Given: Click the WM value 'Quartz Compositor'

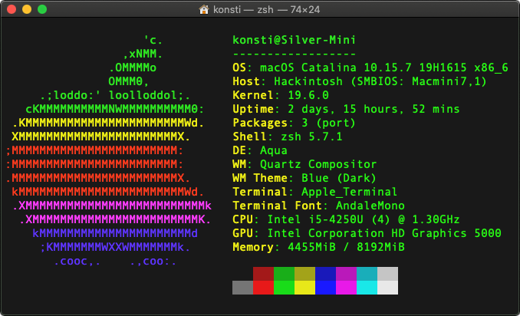Looking at the screenshot, I should (318, 164).
